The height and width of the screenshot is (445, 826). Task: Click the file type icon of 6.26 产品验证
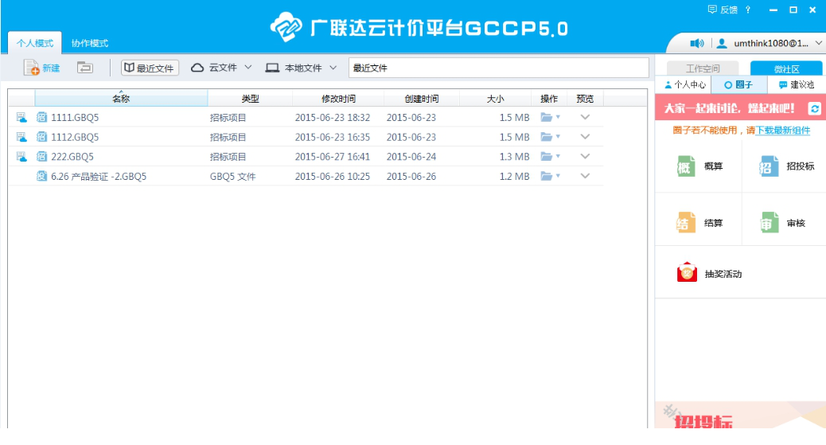click(41, 176)
